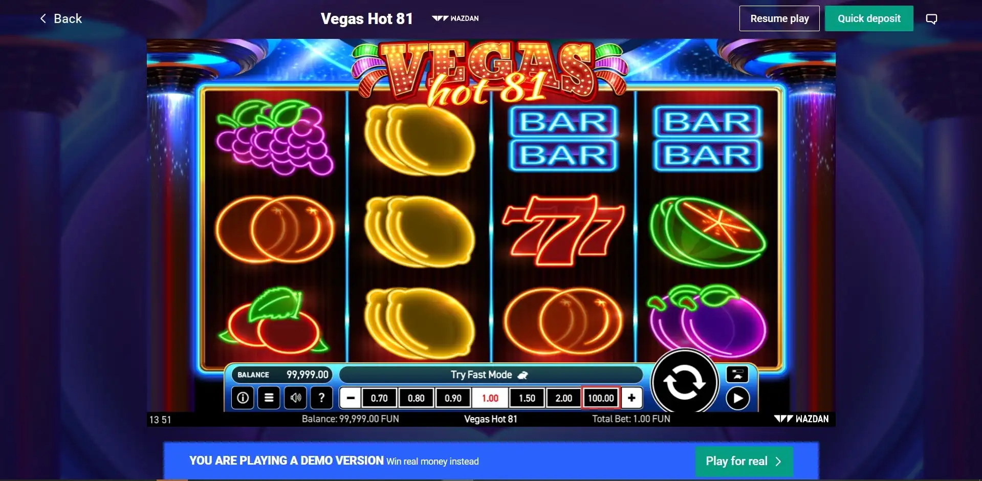Mute the game sound speaker icon
This screenshot has height=481, width=982.
[x=295, y=398]
